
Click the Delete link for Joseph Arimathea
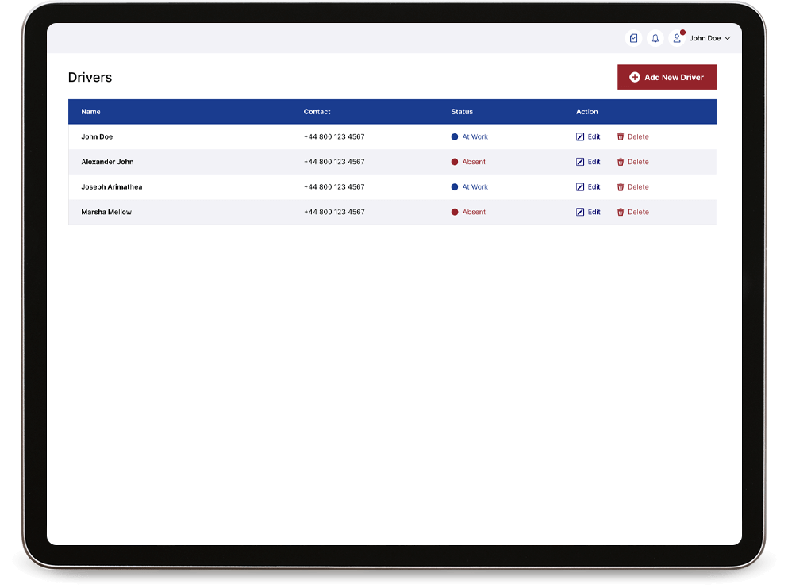638,187
